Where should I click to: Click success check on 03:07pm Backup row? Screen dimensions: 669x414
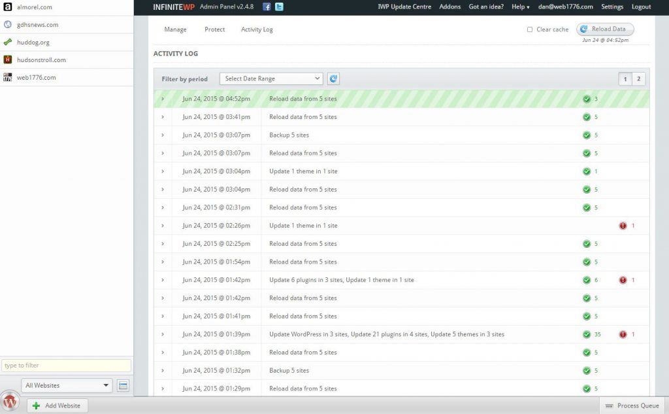coord(587,135)
